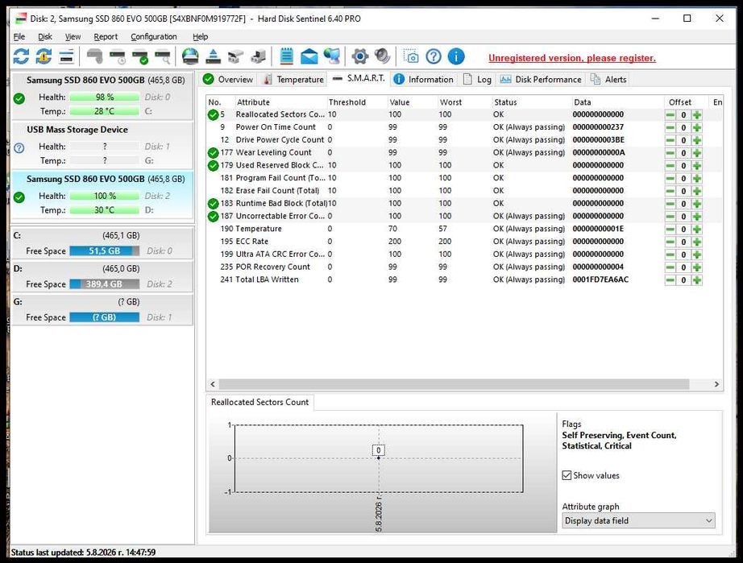The height and width of the screenshot is (563, 743).
Task: Click the disk with green checkmark icon
Action: (x=140, y=57)
